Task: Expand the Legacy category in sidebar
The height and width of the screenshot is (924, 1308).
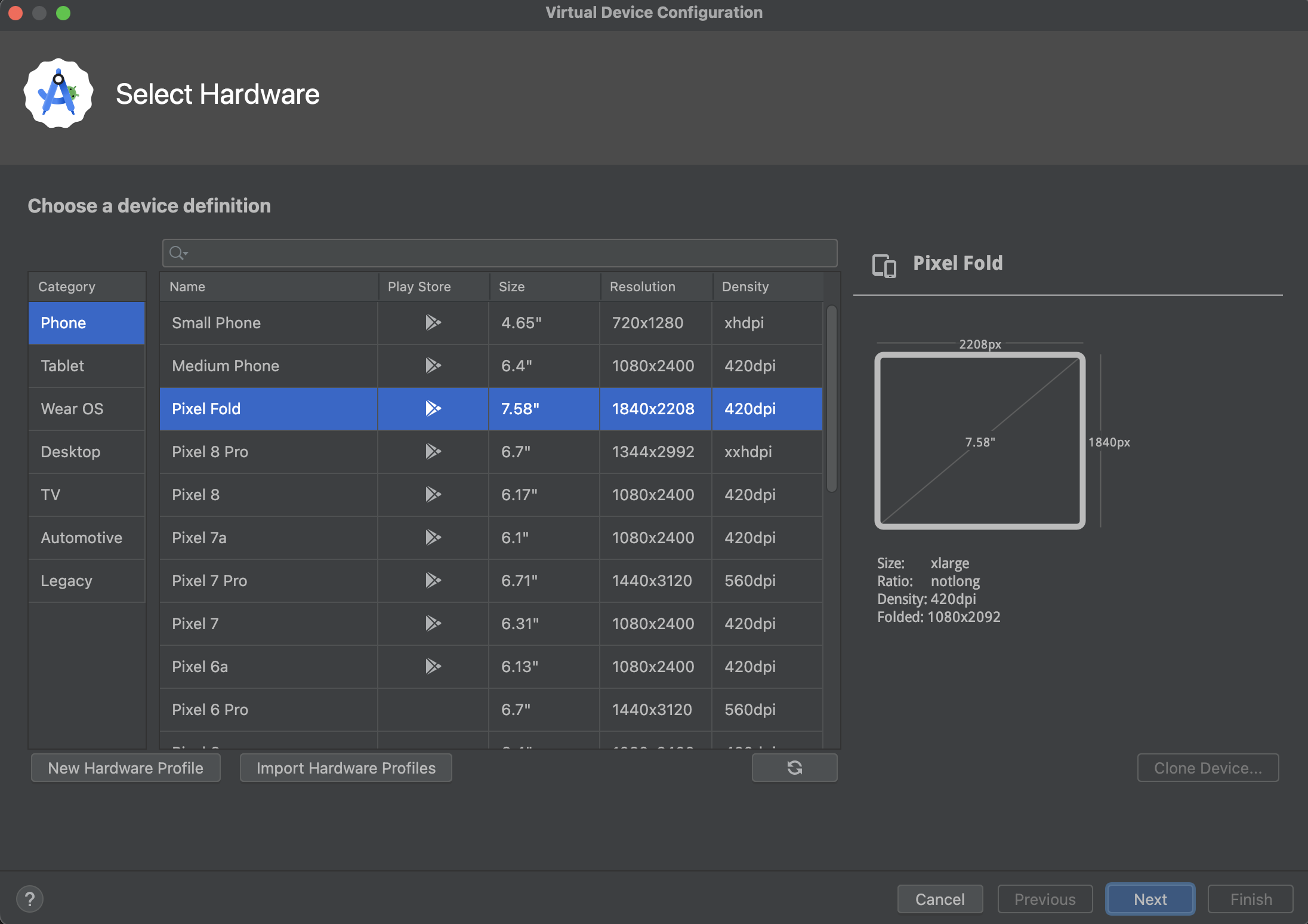Action: tap(66, 580)
